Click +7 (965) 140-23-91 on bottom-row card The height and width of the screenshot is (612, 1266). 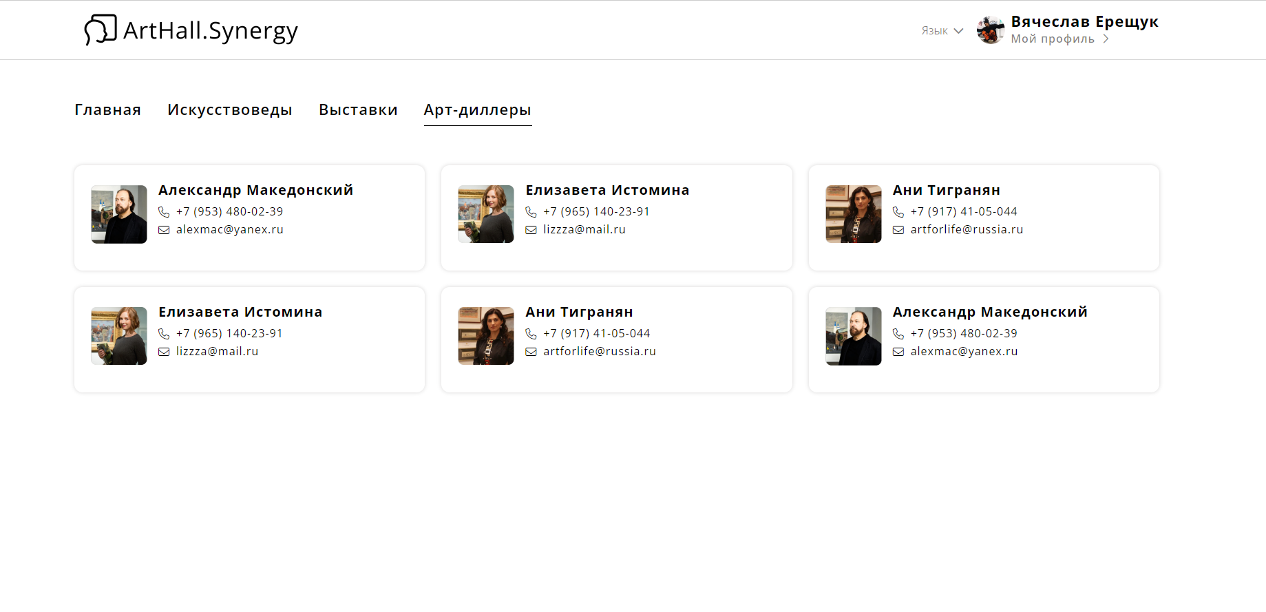[x=230, y=333]
